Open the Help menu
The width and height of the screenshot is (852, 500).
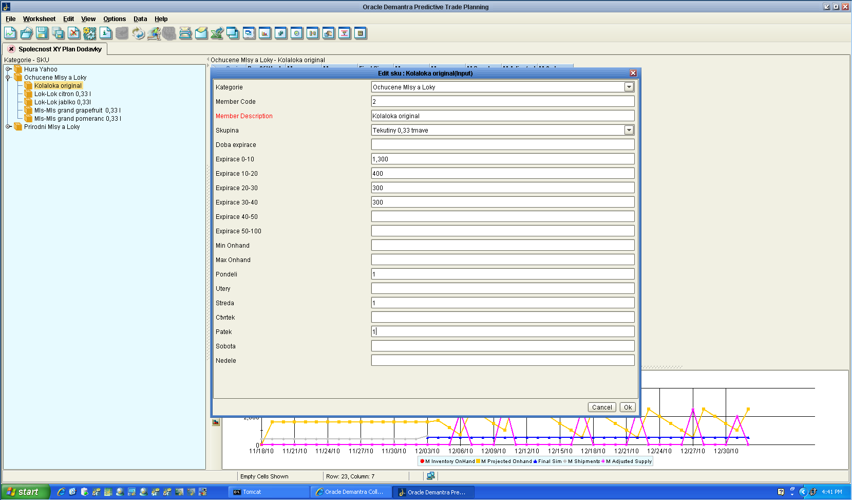tap(161, 19)
